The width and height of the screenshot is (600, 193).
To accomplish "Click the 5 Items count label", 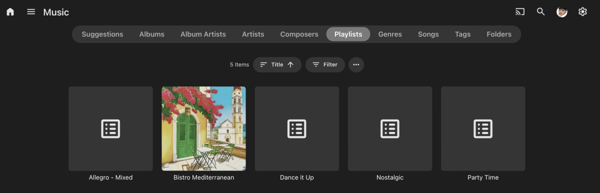I will [x=239, y=64].
